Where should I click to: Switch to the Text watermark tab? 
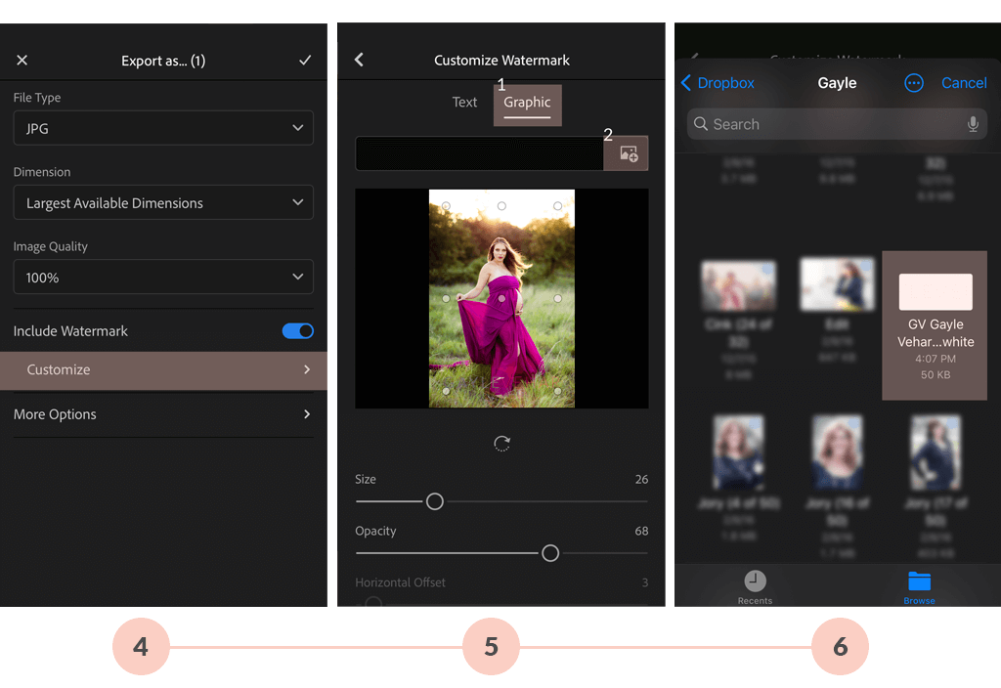point(464,103)
